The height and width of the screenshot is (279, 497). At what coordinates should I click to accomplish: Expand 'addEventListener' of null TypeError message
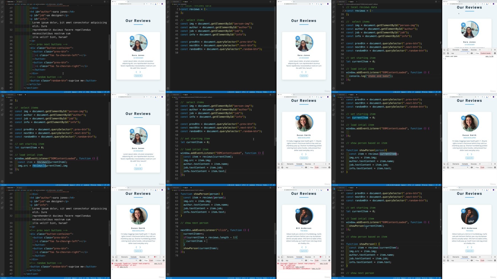coord(114,264)
